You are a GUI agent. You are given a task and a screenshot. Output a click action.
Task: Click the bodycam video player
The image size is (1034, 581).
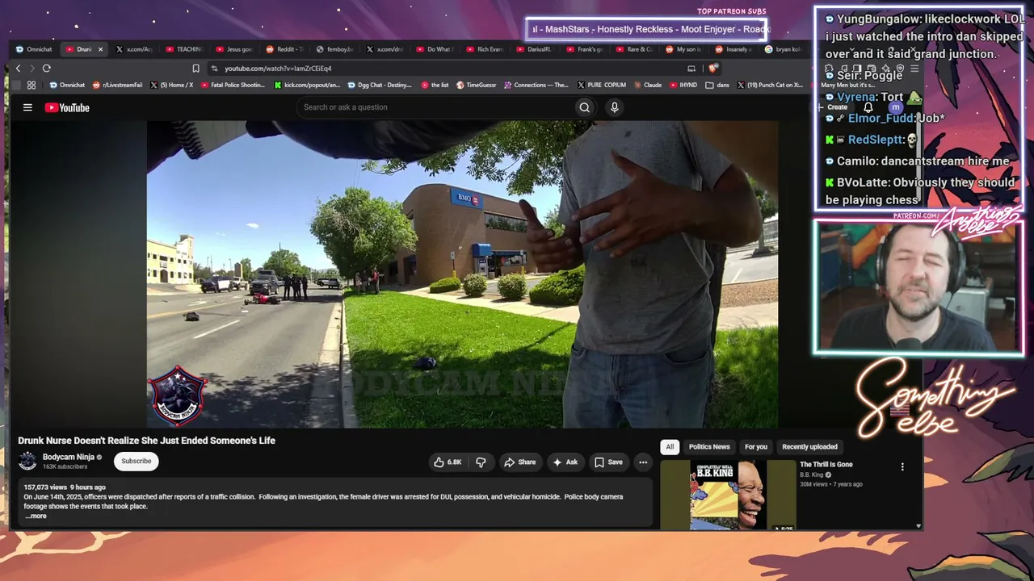click(x=462, y=274)
